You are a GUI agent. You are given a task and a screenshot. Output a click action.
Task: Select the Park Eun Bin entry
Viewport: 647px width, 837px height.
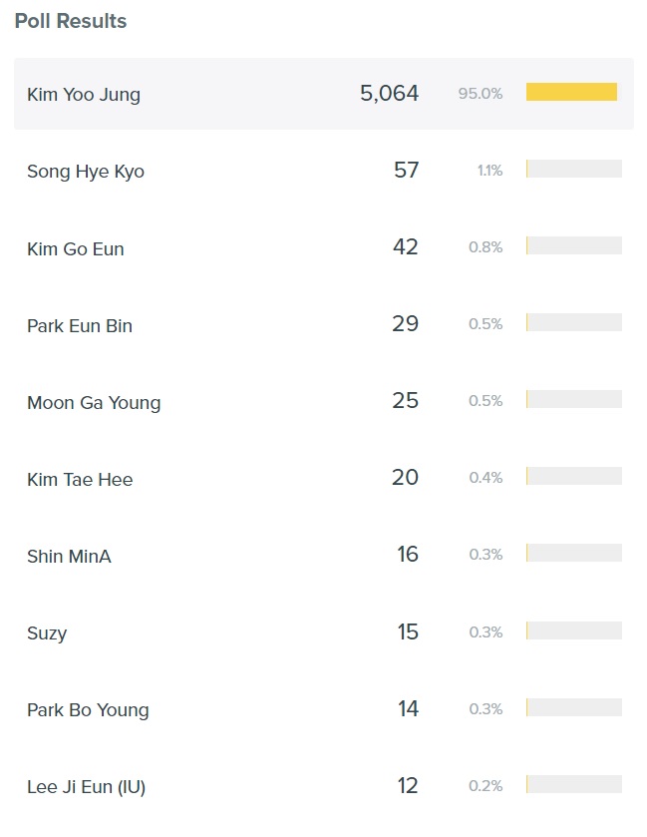click(80, 326)
